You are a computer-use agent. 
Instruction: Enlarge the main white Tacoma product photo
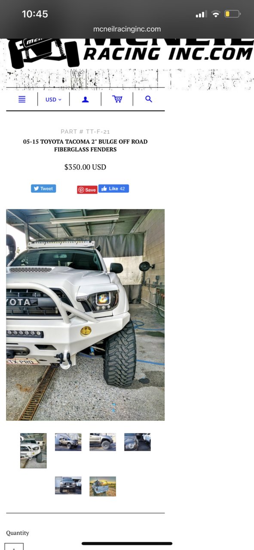click(x=85, y=315)
